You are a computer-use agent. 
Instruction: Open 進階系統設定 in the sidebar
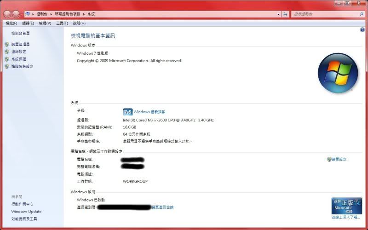22,66
